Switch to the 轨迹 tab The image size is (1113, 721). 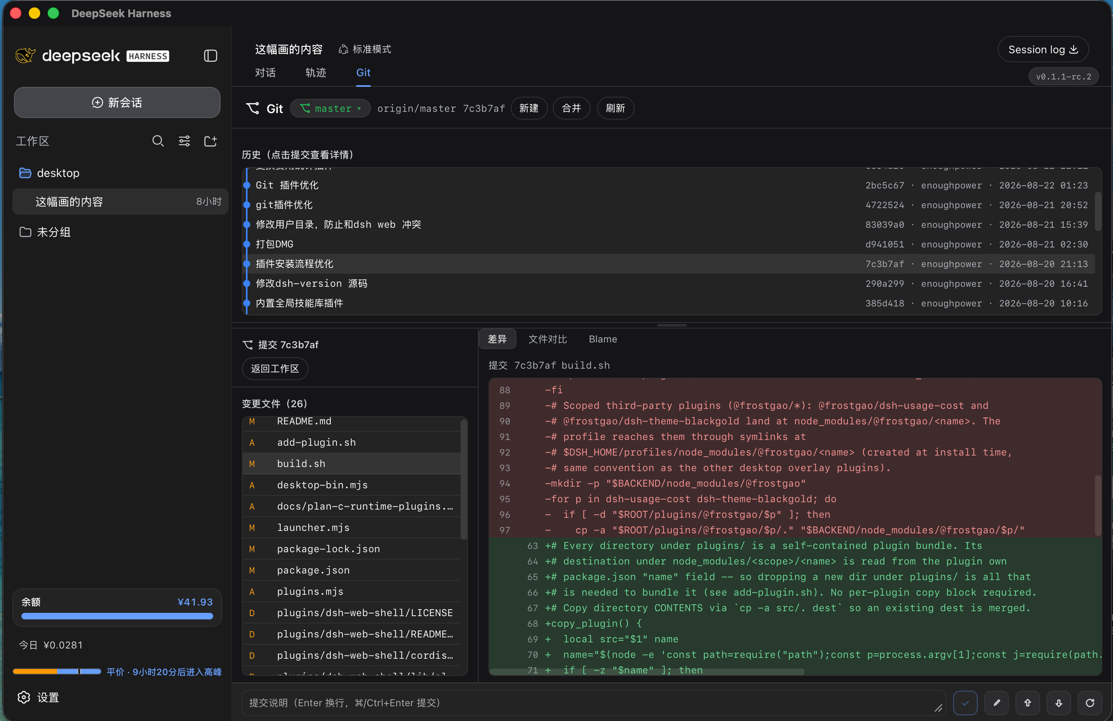[x=316, y=73]
